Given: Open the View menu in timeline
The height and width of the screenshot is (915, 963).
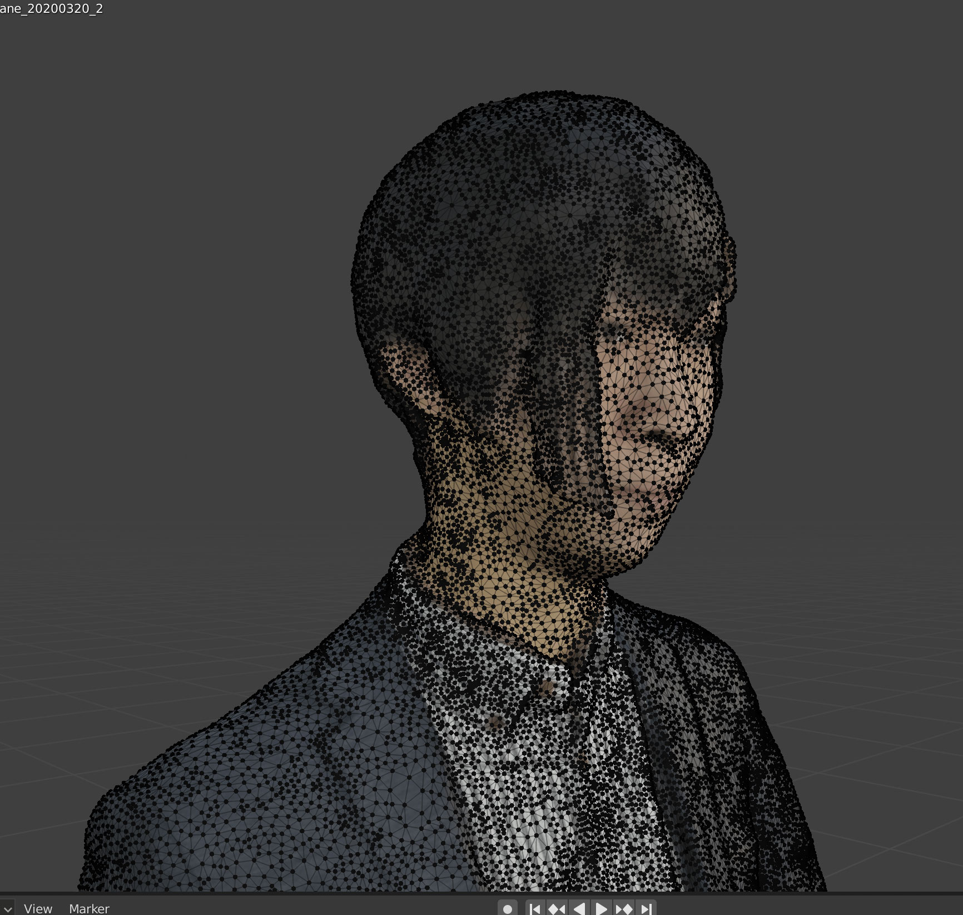Looking at the screenshot, I should tap(38, 908).
